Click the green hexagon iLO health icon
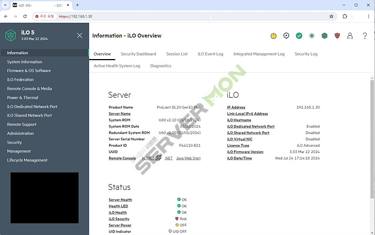375x235 pixels. click(324, 36)
